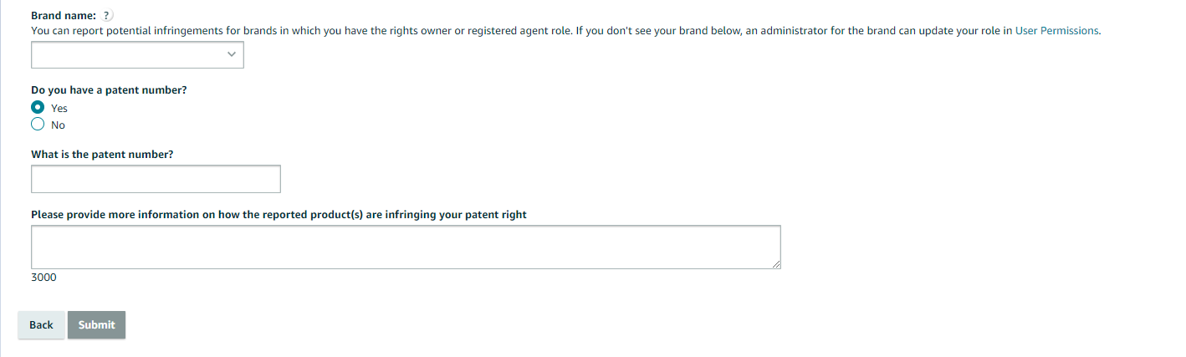Click the "Yes" option label text
Image resolution: width=1186 pixels, height=357 pixels.
point(59,109)
